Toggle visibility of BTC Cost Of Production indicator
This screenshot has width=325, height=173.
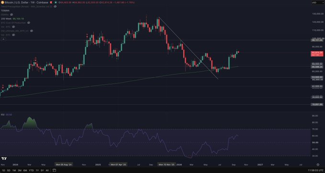pos(29,23)
